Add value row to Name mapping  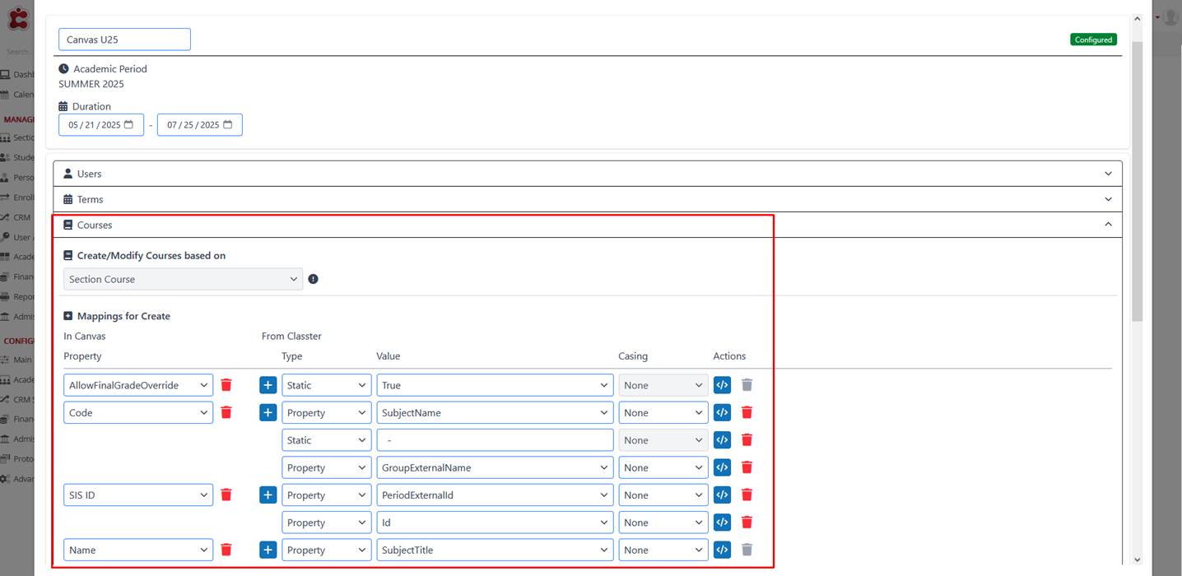tap(268, 550)
